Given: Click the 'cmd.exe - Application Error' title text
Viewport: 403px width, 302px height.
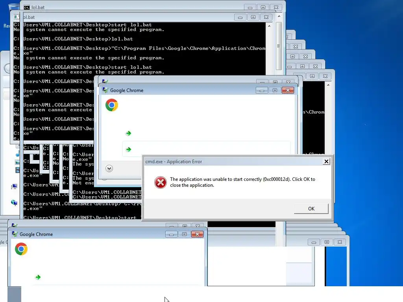Looking at the screenshot, I should [x=174, y=162].
